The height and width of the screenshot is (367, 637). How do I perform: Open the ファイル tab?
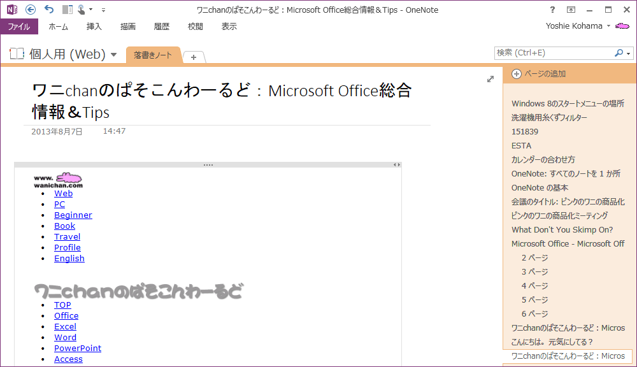pyautogui.click(x=19, y=26)
